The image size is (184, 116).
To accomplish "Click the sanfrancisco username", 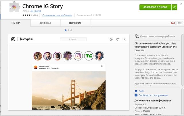I will pos(44,66).
